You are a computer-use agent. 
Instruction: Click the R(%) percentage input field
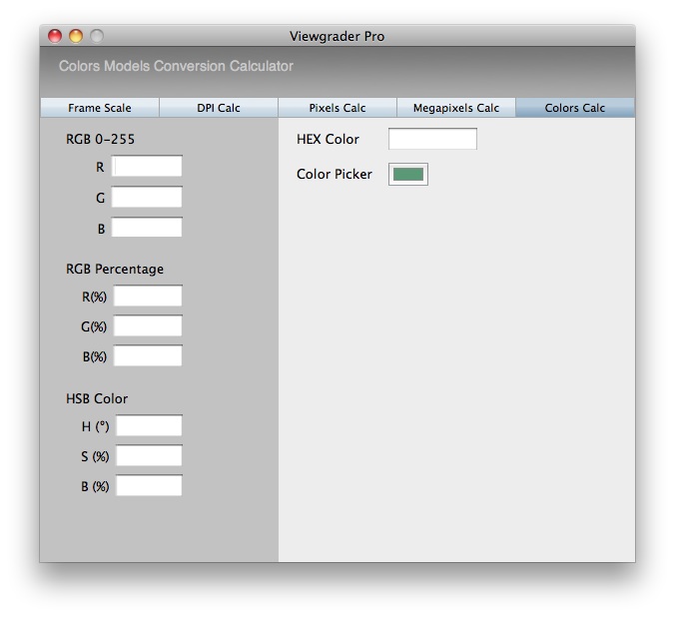[x=148, y=296]
